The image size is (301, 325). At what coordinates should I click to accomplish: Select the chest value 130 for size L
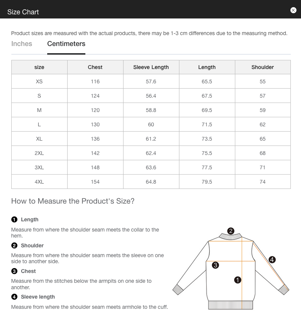pyautogui.click(x=95, y=124)
